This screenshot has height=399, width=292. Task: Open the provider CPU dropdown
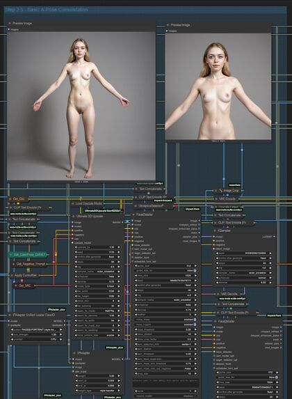tap(36, 339)
